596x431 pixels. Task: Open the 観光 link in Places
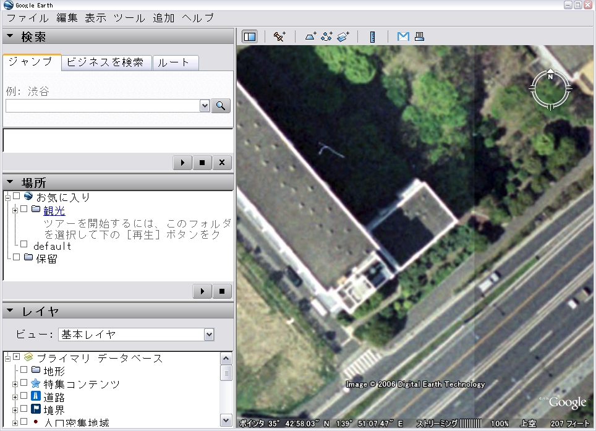pyautogui.click(x=54, y=210)
